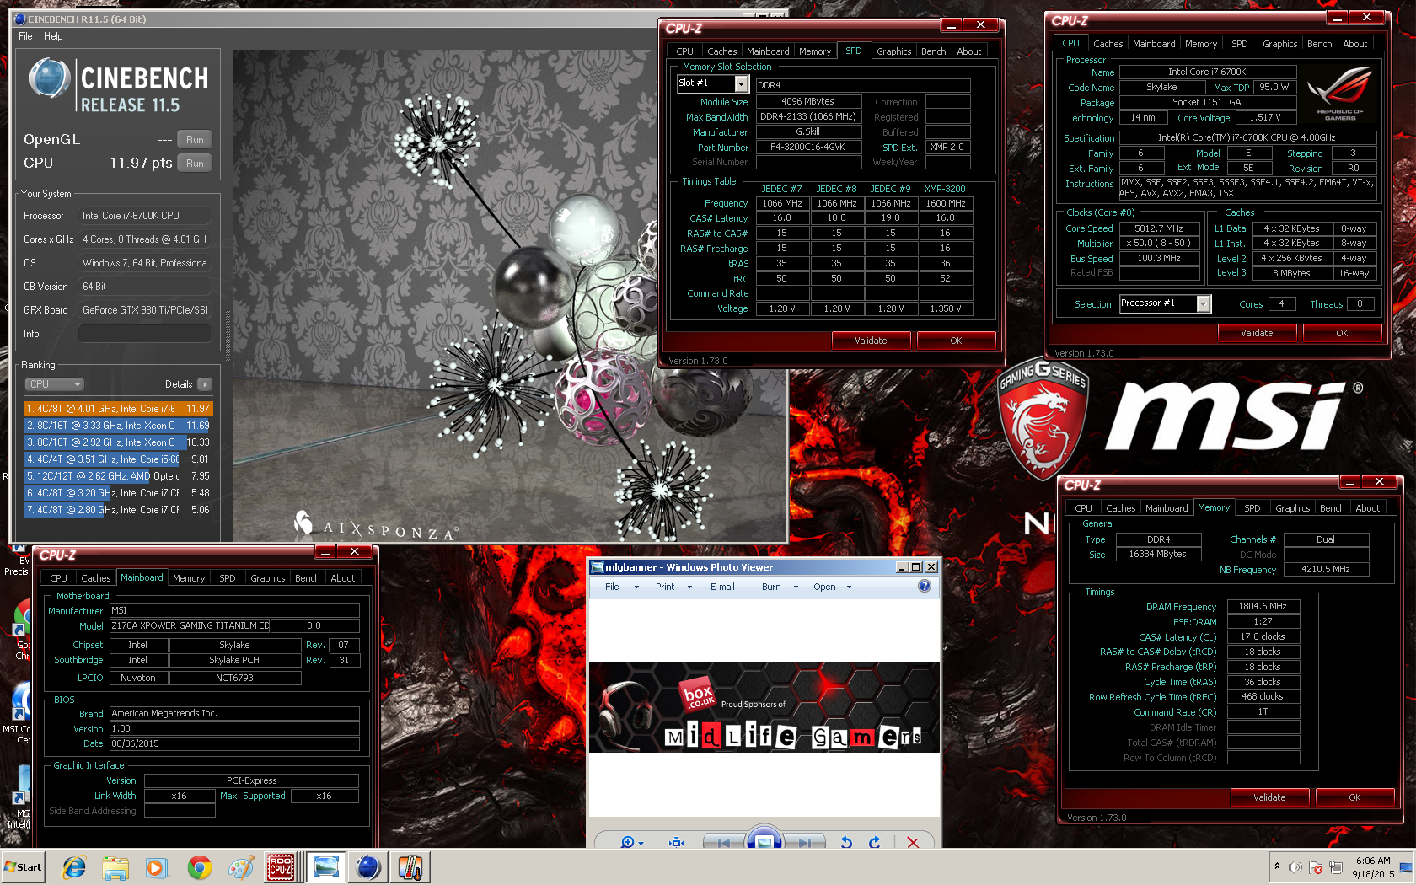Viewport: 1416px width, 885px height.
Task: Rotate image clockwise in Photo Viewer
Action: coord(875,842)
